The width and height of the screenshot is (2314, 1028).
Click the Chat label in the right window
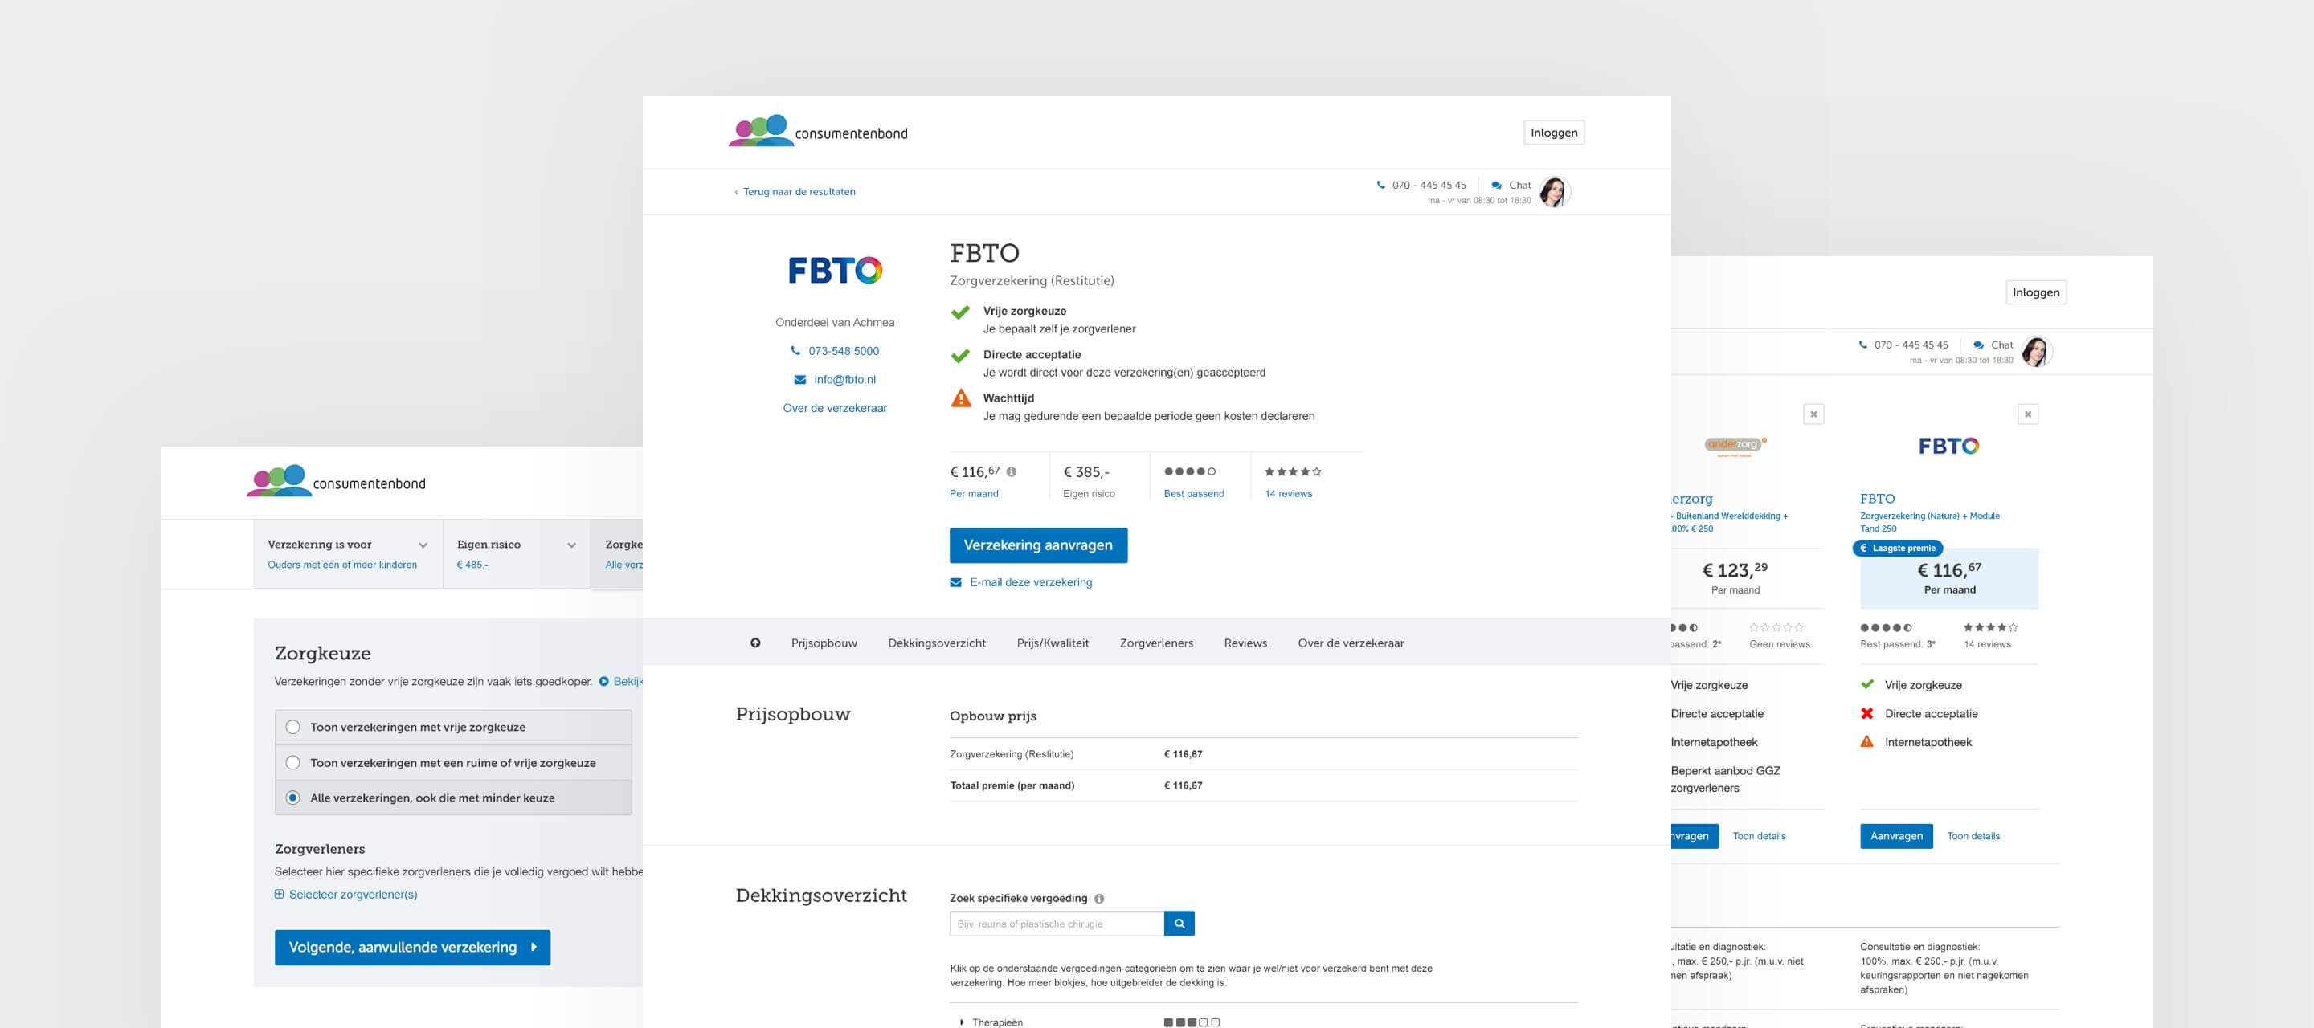[2001, 345]
